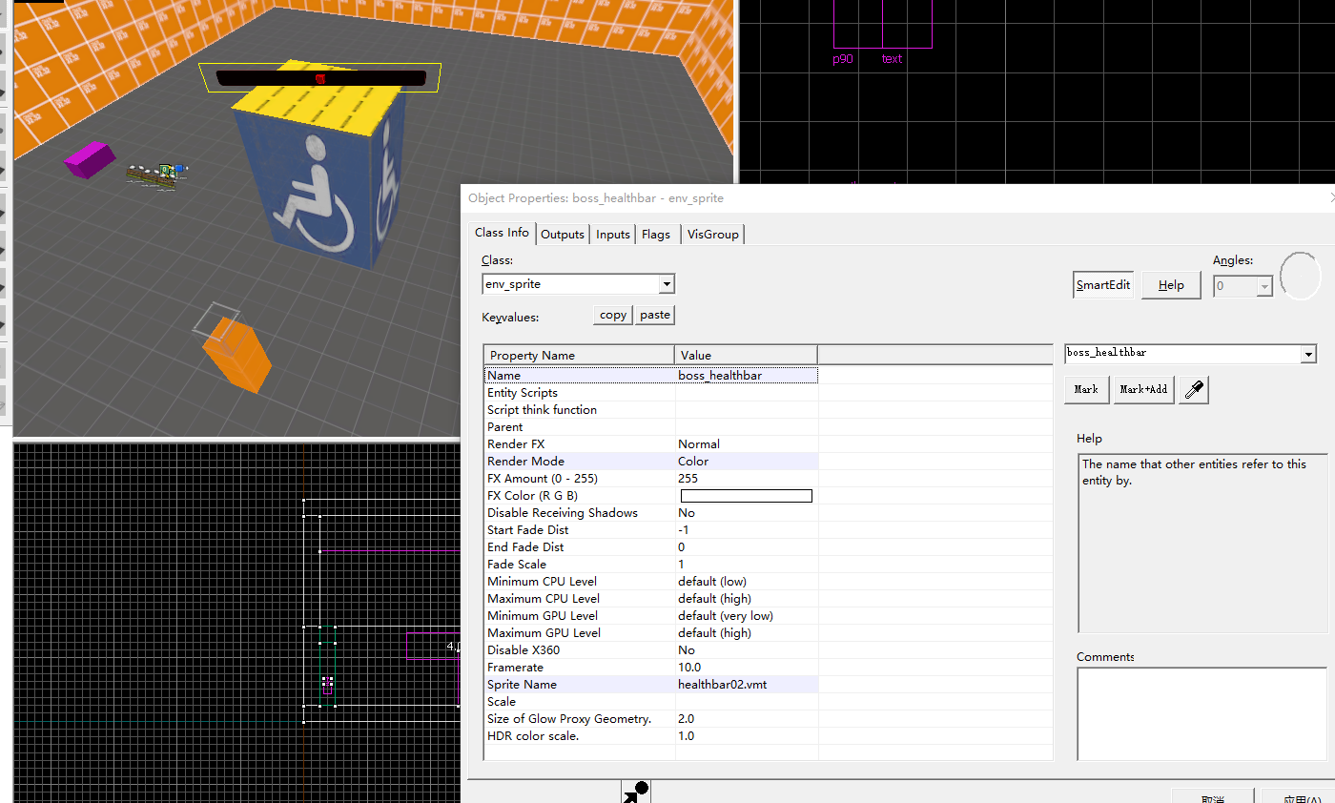
Task: Click the Help button
Action: click(1171, 285)
